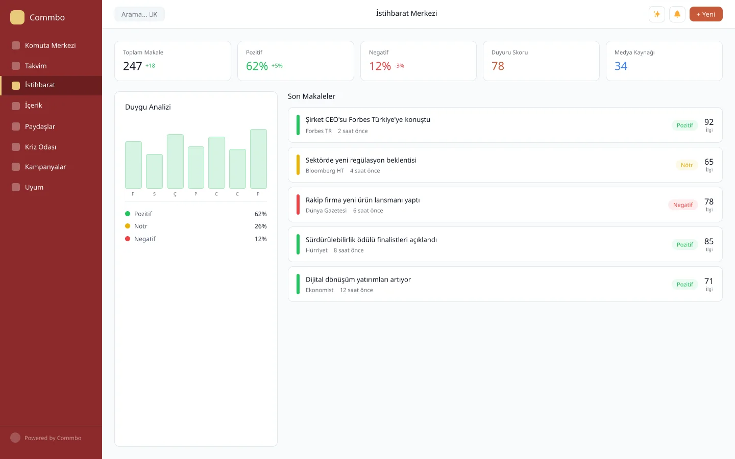The height and width of the screenshot is (459, 735).
Task: Click the red Negatif legend dot
Action: click(x=128, y=239)
